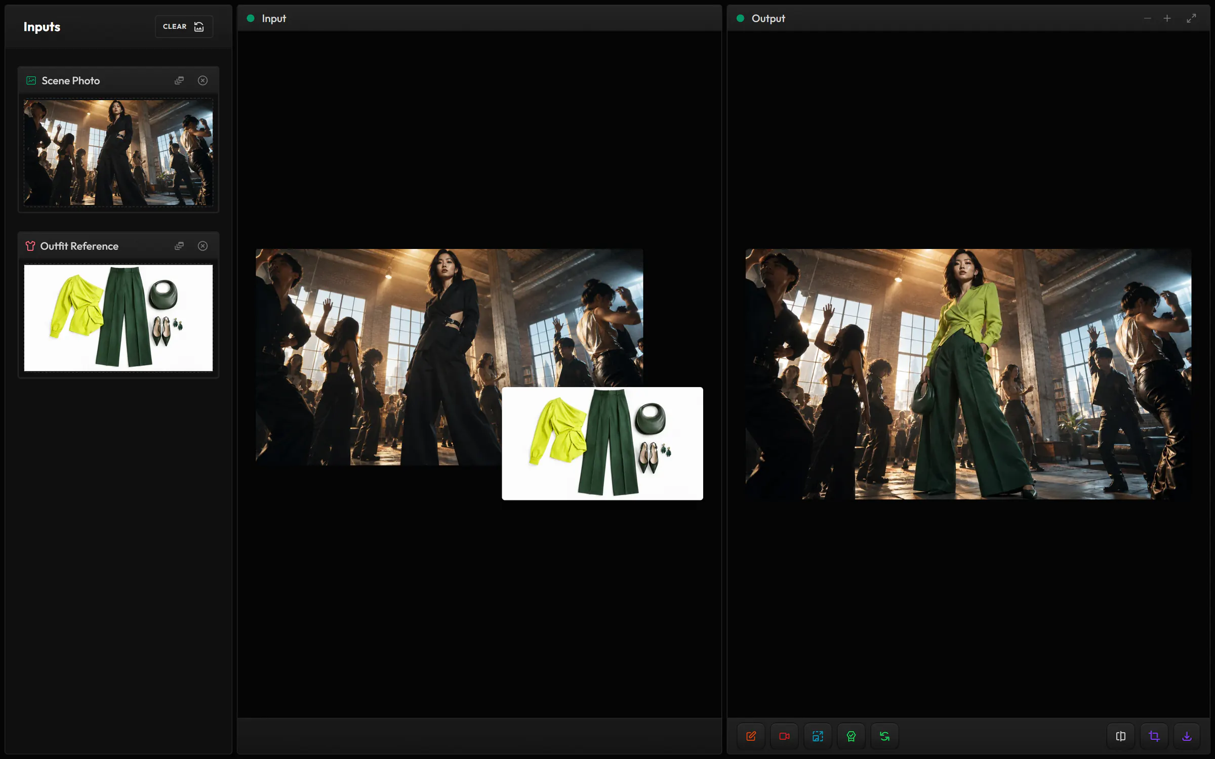Click the Input panel title
The image size is (1215, 759).
[x=274, y=19]
